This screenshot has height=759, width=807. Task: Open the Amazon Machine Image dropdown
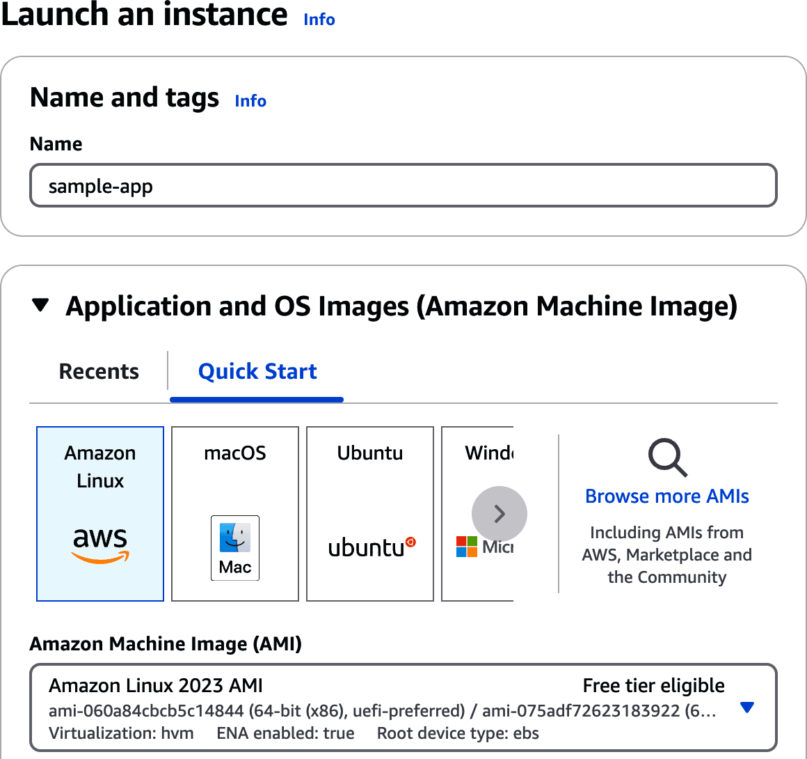tap(403, 707)
